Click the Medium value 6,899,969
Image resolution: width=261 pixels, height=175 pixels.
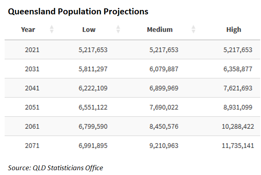tap(164, 88)
